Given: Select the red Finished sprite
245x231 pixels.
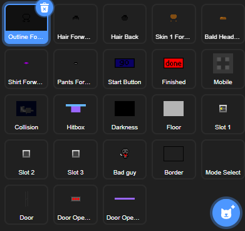Looking at the screenshot, I should coord(174,69).
